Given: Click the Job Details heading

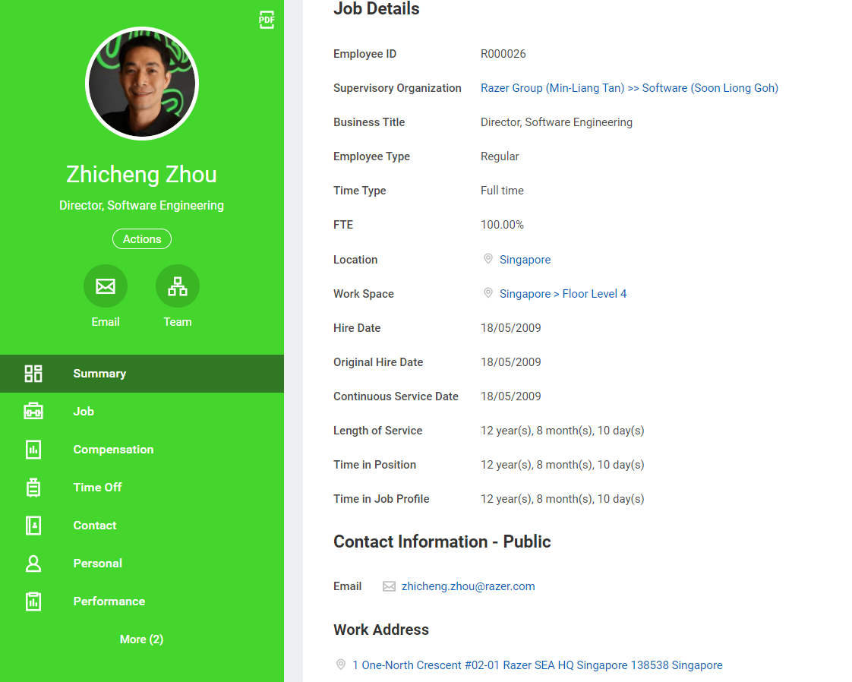Looking at the screenshot, I should 377,8.
